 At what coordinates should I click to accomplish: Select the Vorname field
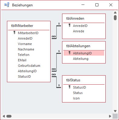coord(25,44)
